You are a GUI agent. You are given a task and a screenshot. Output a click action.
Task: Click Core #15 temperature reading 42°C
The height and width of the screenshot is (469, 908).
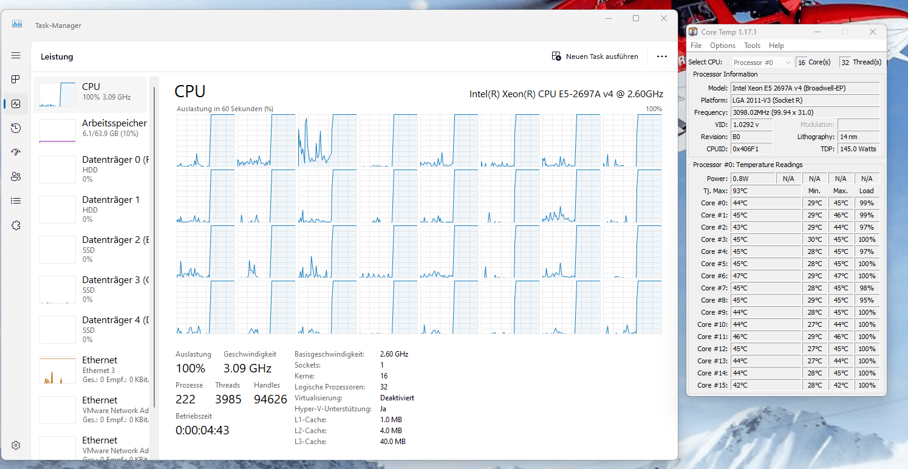765,385
